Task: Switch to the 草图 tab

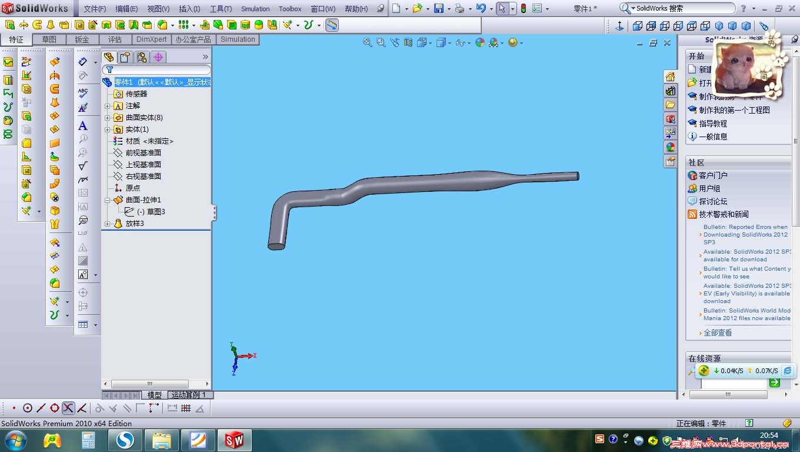Action: [49, 39]
